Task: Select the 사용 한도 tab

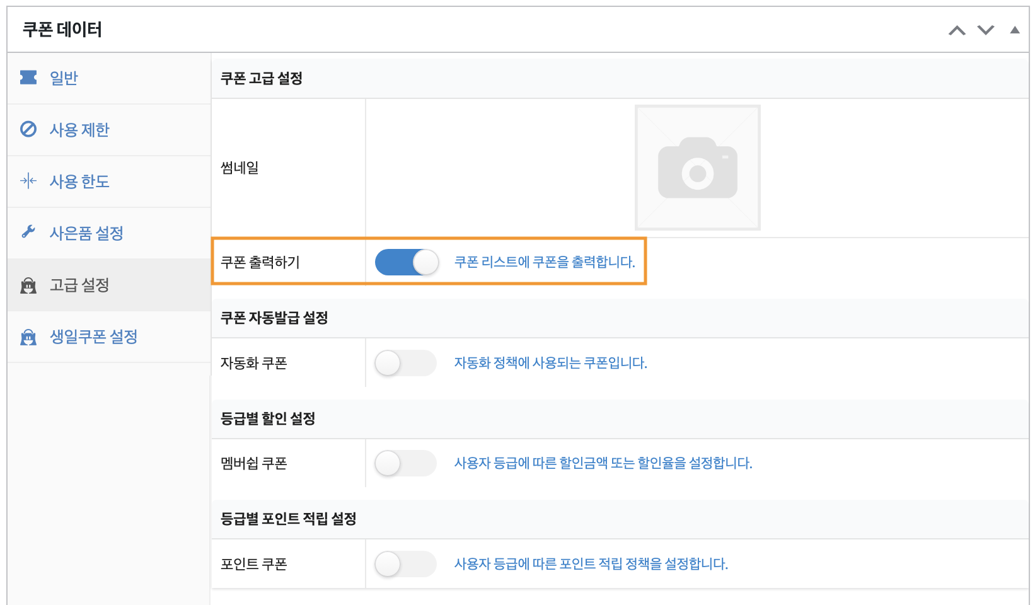Action: [x=79, y=181]
